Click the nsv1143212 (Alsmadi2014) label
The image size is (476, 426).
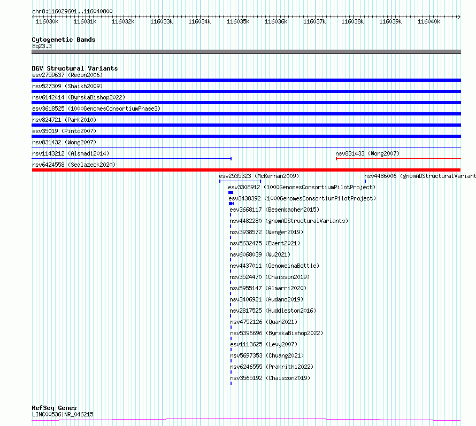[x=71, y=153]
